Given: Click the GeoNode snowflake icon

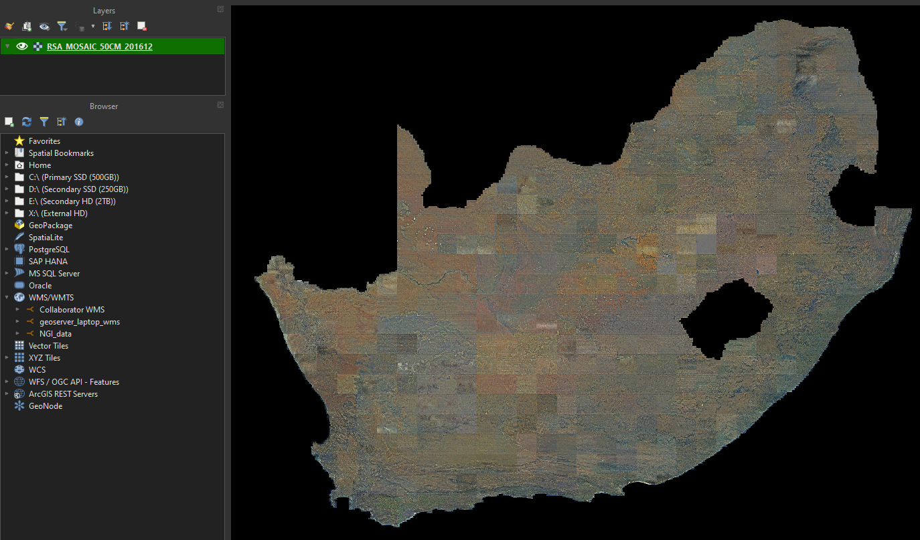Looking at the screenshot, I should click(19, 406).
